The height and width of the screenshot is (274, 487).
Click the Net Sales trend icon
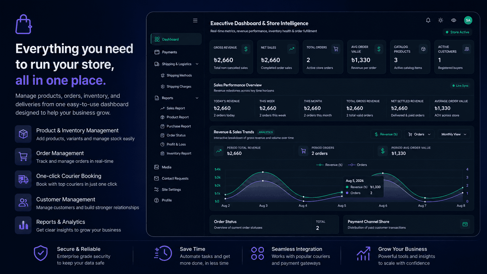pyautogui.click(x=292, y=49)
